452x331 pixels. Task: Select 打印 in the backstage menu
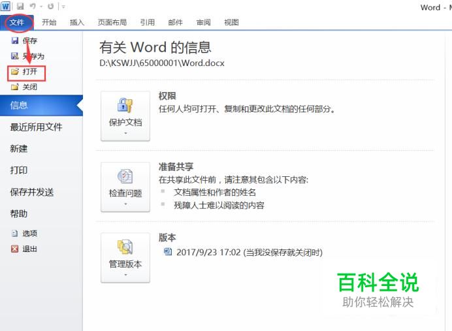coord(19,170)
